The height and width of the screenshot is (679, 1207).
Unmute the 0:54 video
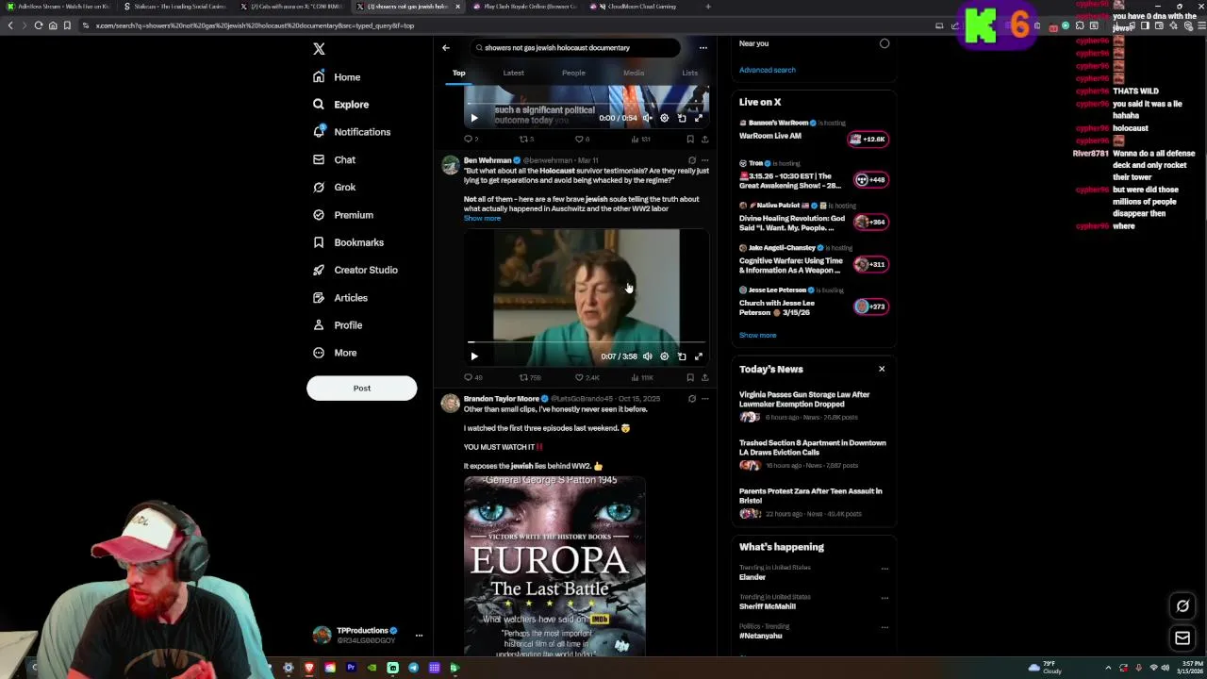click(647, 118)
